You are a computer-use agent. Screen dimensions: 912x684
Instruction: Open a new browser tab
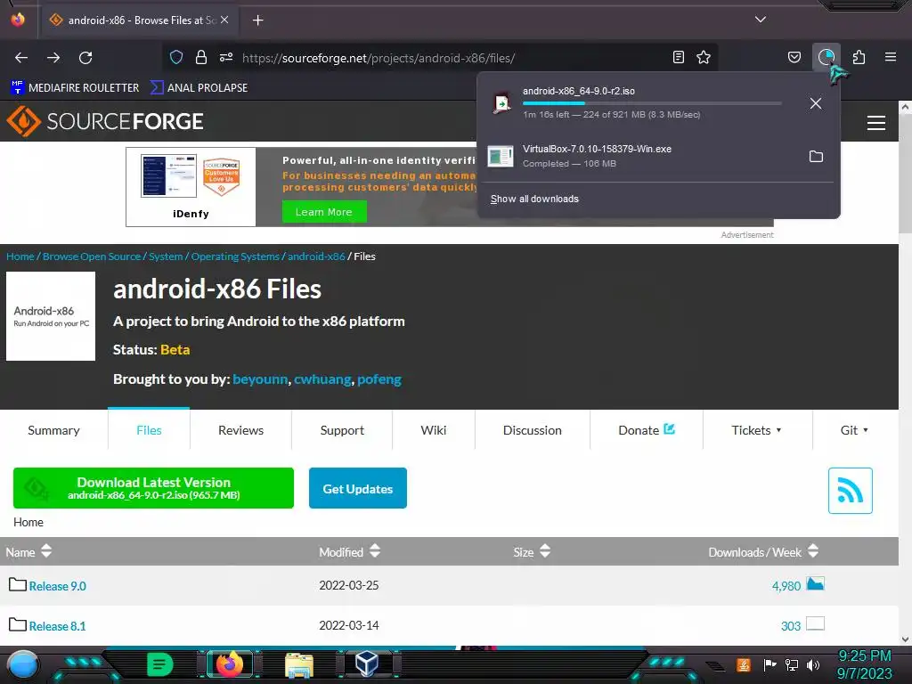[257, 20]
